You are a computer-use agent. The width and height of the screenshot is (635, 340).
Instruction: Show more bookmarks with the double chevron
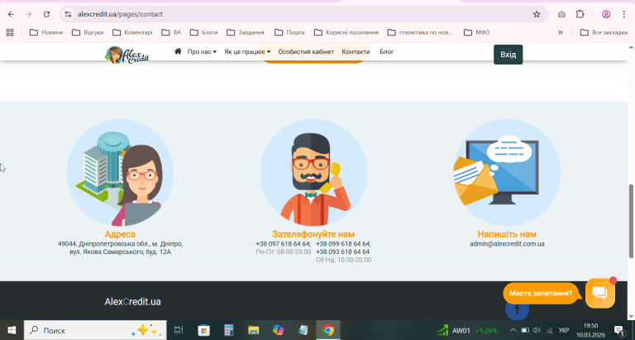click(560, 32)
